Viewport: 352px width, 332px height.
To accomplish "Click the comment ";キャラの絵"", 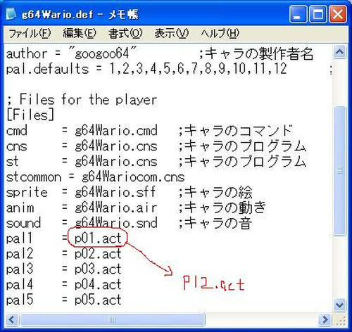I will (215, 192).
